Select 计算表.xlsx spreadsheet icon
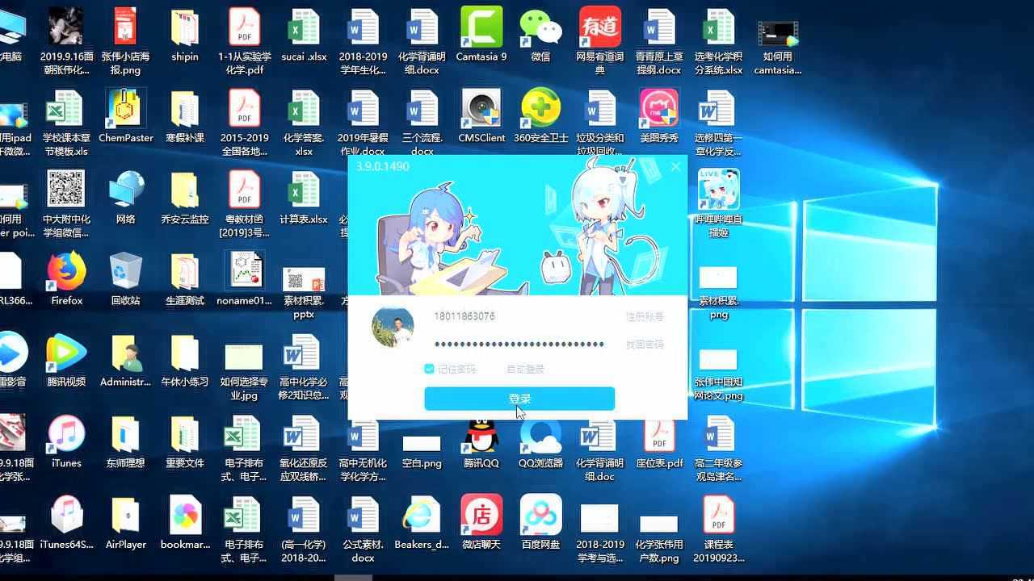Image resolution: width=1034 pixels, height=581 pixels. (304, 198)
